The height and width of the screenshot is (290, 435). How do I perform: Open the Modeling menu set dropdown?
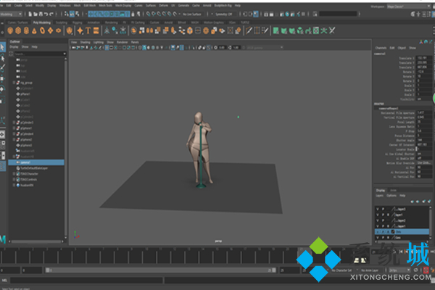pos(11,13)
